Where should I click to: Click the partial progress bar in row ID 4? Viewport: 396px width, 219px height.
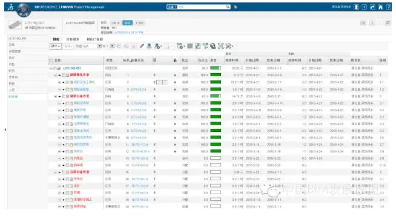click(x=216, y=96)
